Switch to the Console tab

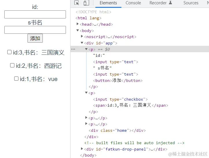click(x=133, y=3)
